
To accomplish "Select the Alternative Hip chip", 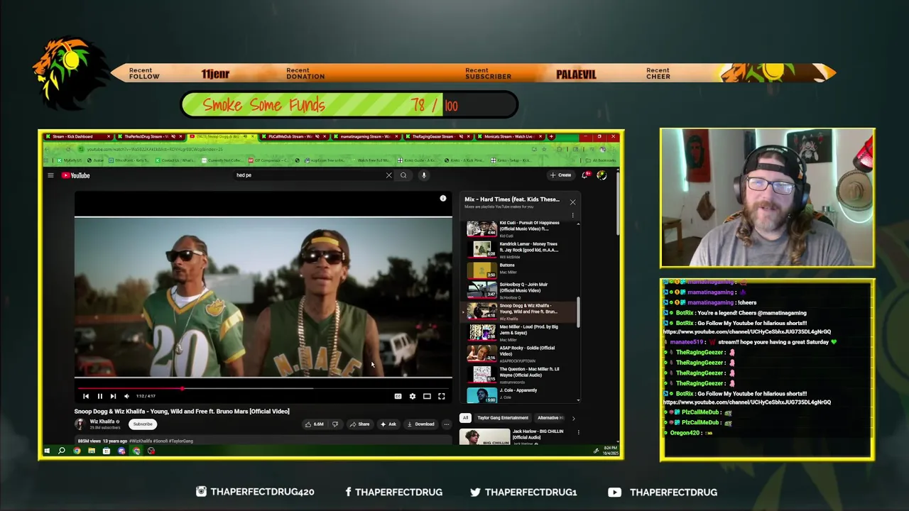I will pyautogui.click(x=550, y=418).
